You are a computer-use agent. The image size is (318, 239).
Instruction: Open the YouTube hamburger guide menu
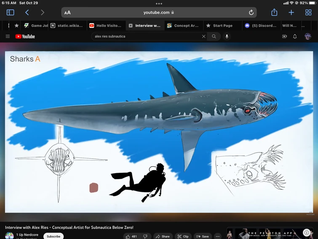(x=8, y=36)
